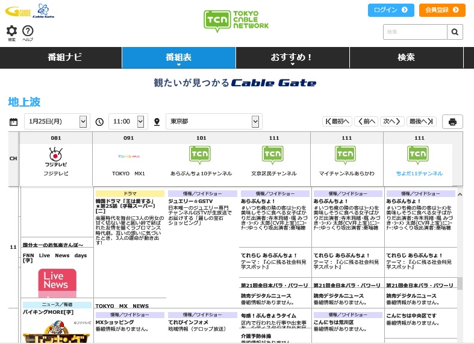Open program ジュエリー☆GSTV
474x344 pixels.
[190, 201]
